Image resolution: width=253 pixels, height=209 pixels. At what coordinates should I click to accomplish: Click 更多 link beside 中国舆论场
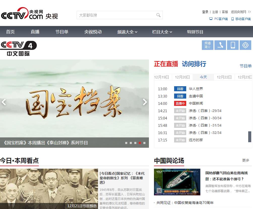(x=246, y=160)
